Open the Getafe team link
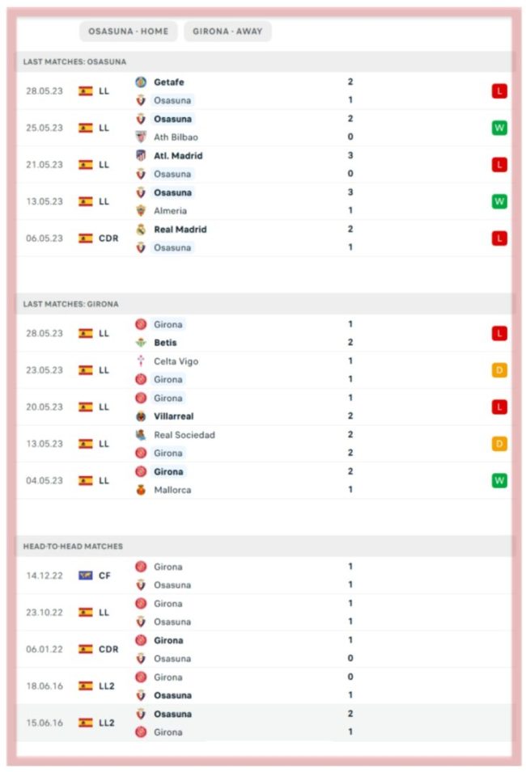The width and height of the screenshot is (526, 772). [168, 82]
